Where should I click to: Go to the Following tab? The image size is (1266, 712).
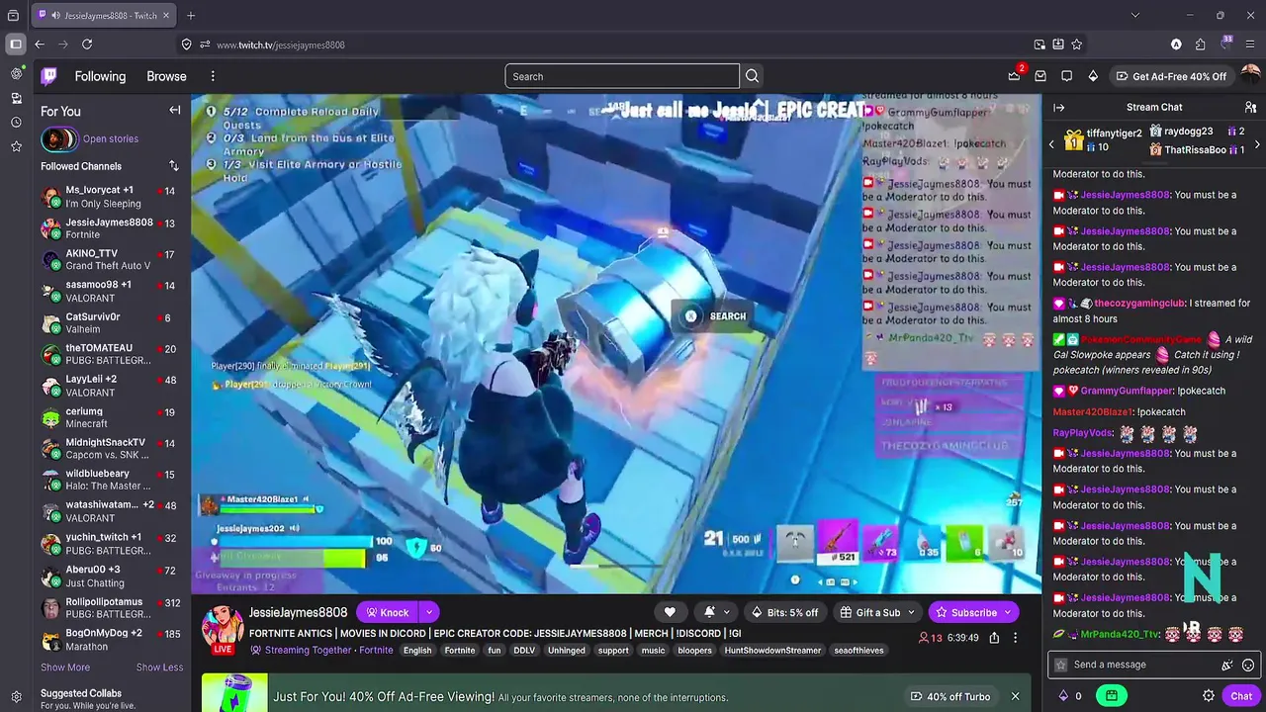100,76
